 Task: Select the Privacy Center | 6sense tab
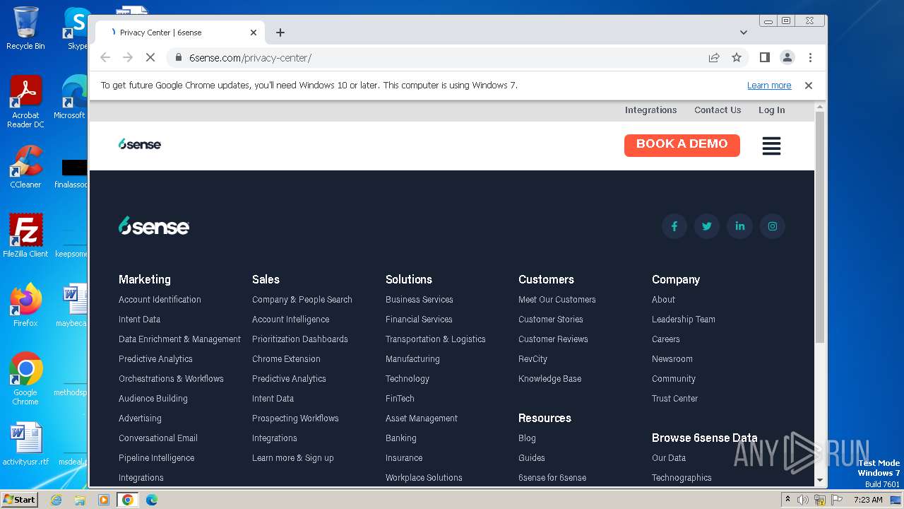180,33
